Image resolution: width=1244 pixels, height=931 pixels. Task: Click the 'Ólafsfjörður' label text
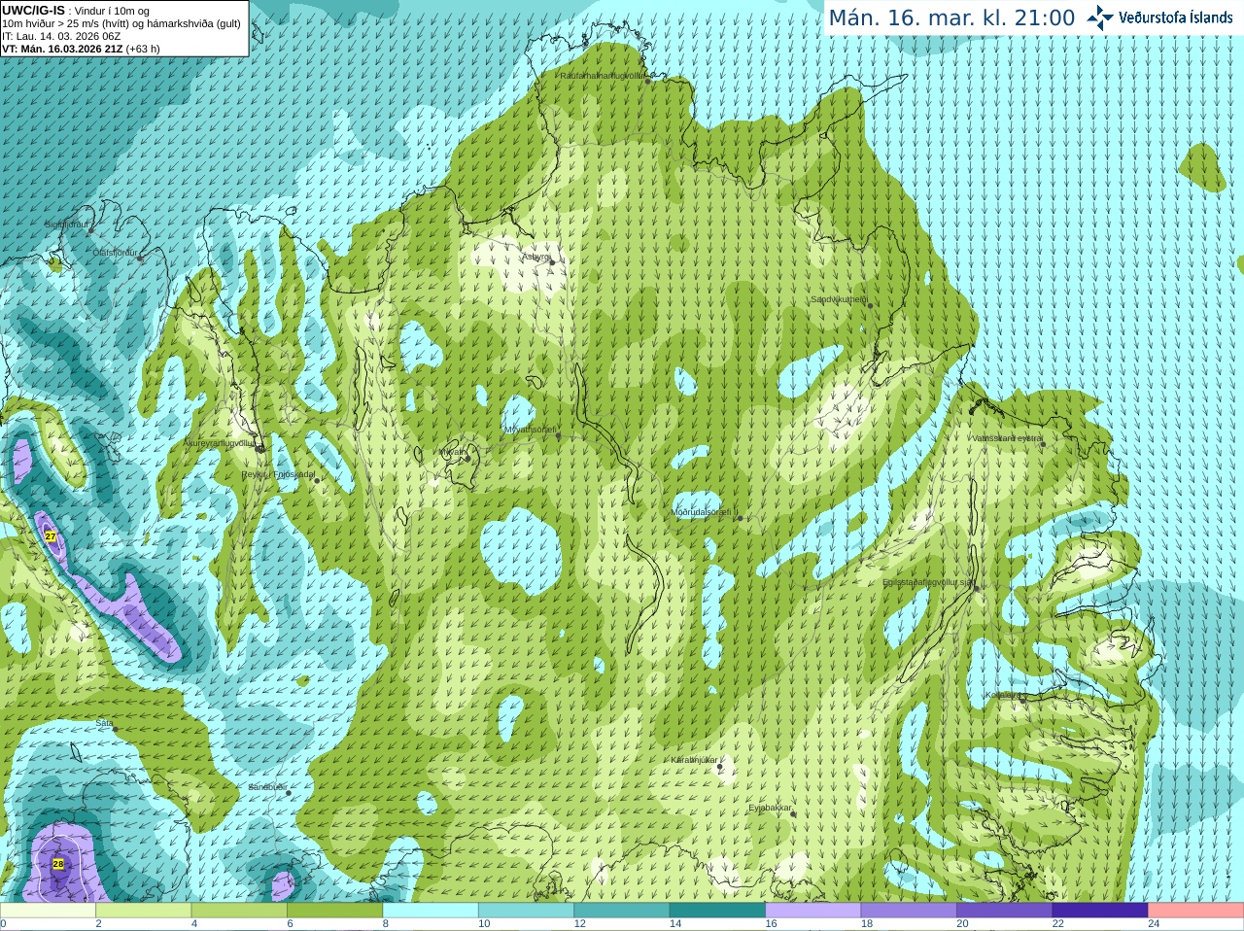[x=116, y=253]
